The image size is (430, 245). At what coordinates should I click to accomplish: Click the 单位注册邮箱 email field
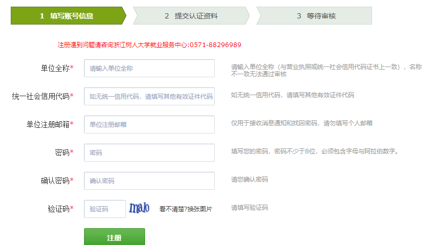(x=149, y=124)
